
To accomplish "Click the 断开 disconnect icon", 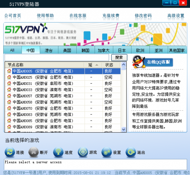I will (x=33, y=152).
